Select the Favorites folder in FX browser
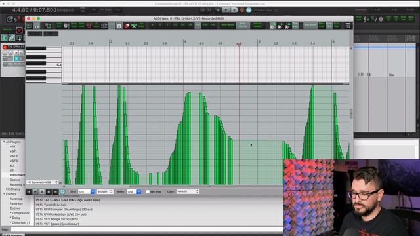Screen dimensions: 420x236 [x=16, y=204]
